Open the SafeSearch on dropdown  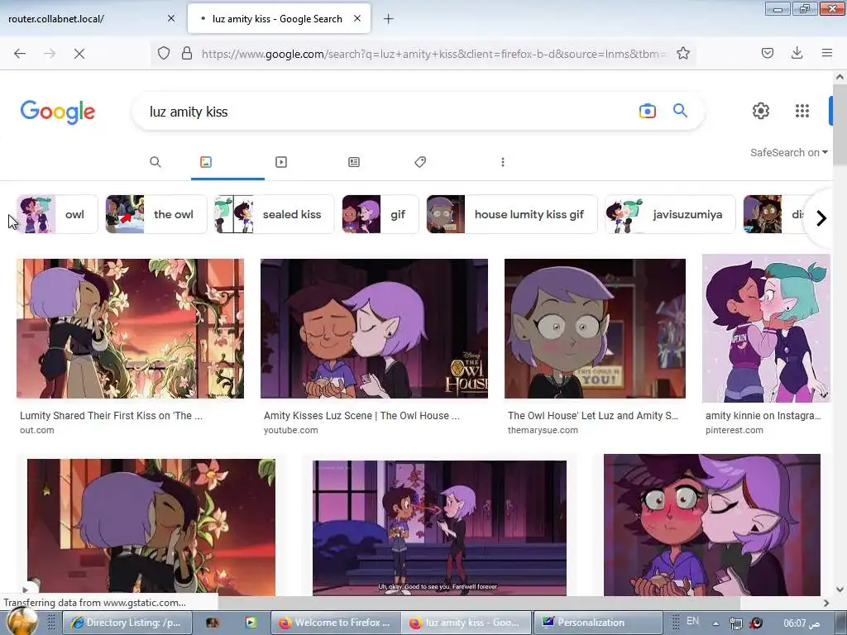[788, 153]
